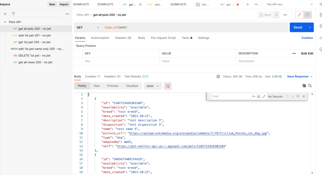
Task: Click the network globe icon beside Status
Action: click(218, 76)
